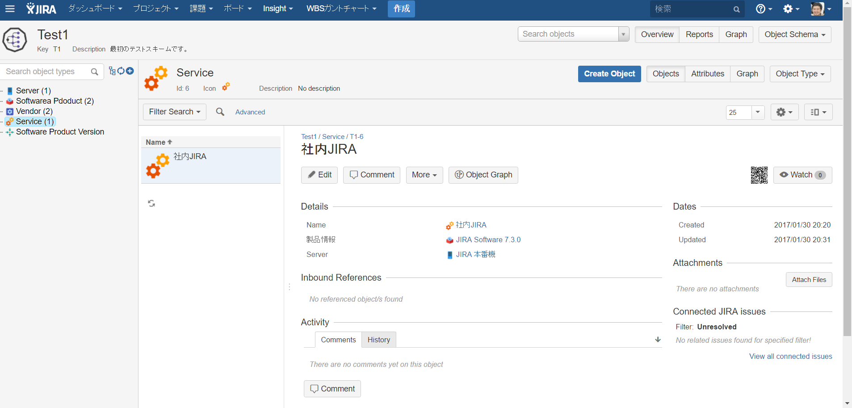This screenshot has width=852, height=408.
Task: Select the Attributes tab
Action: [x=708, y=74]
